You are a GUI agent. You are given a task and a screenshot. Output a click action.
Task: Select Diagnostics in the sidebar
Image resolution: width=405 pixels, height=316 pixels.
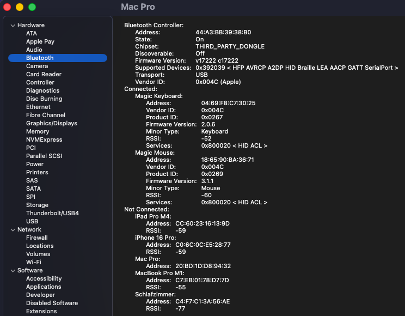click(42, 90)
